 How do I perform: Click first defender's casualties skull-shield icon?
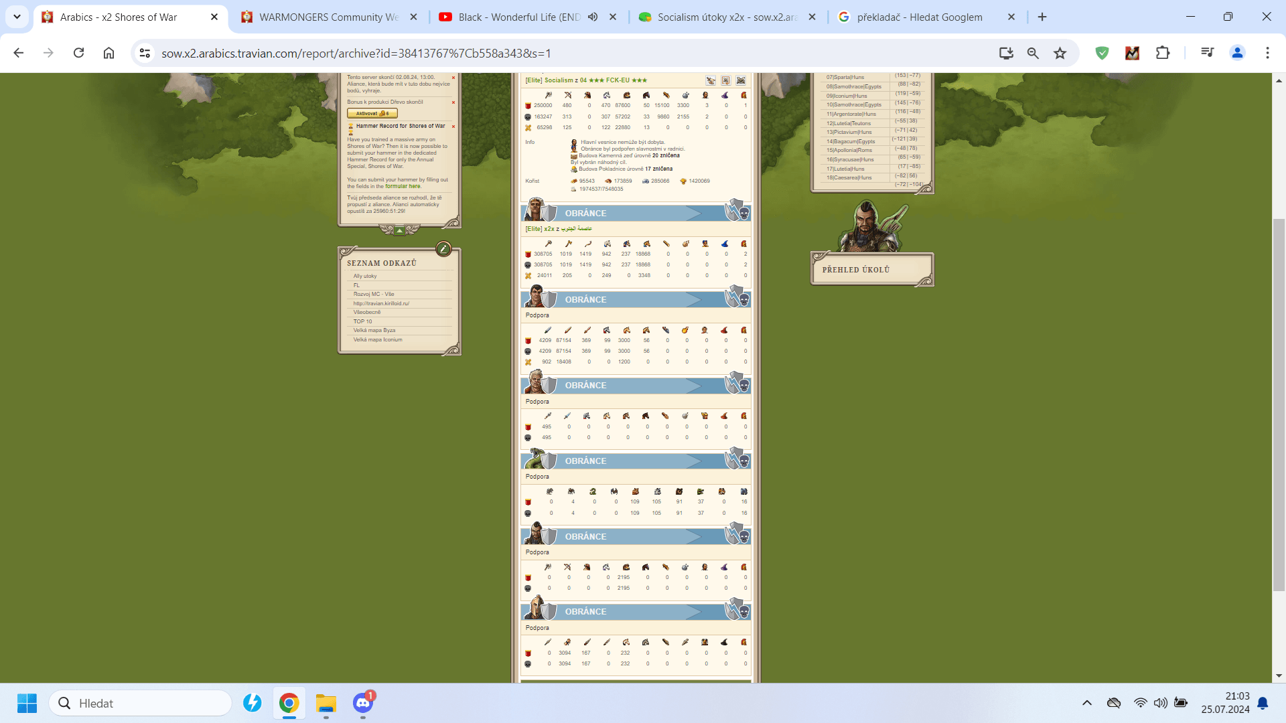click(x=738, y=211)
